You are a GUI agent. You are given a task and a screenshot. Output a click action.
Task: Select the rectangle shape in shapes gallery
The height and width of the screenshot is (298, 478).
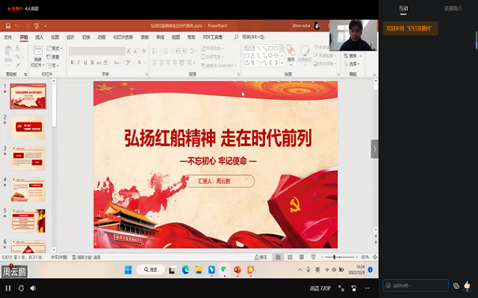[270, 48]
